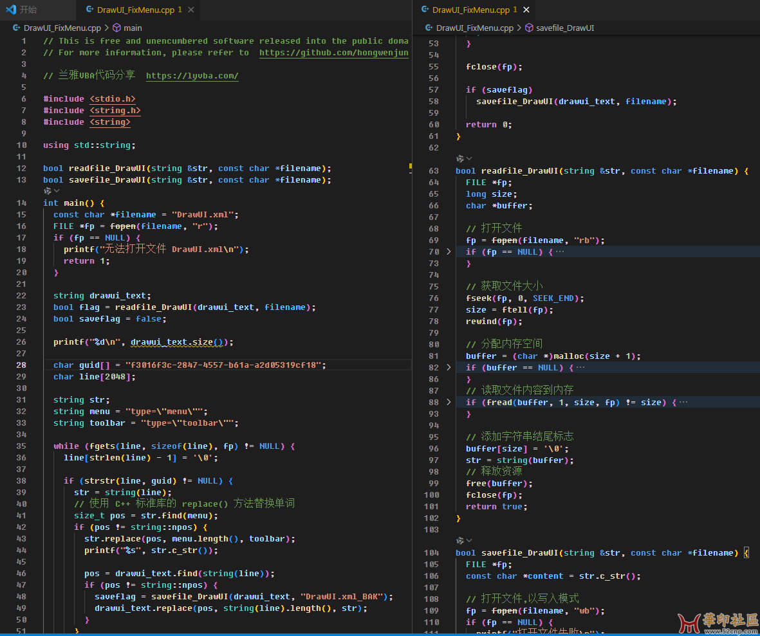The width and height of the screenshot is (760, 636).
Task: Click "DrawUI.xml" string on line 15
Action: click(x=203, y=215)
